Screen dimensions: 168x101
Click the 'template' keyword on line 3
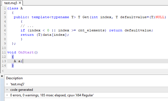coord(40,17)
